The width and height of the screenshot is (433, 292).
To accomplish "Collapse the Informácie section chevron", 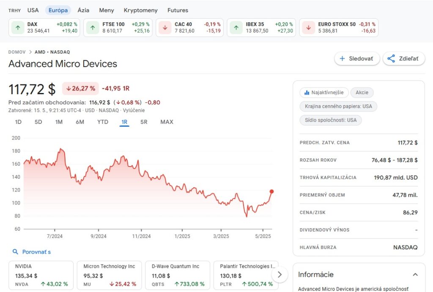I will (415, 274).
